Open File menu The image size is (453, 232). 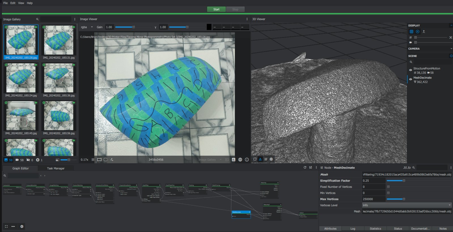pyautogui.click(x=5, y=3)
